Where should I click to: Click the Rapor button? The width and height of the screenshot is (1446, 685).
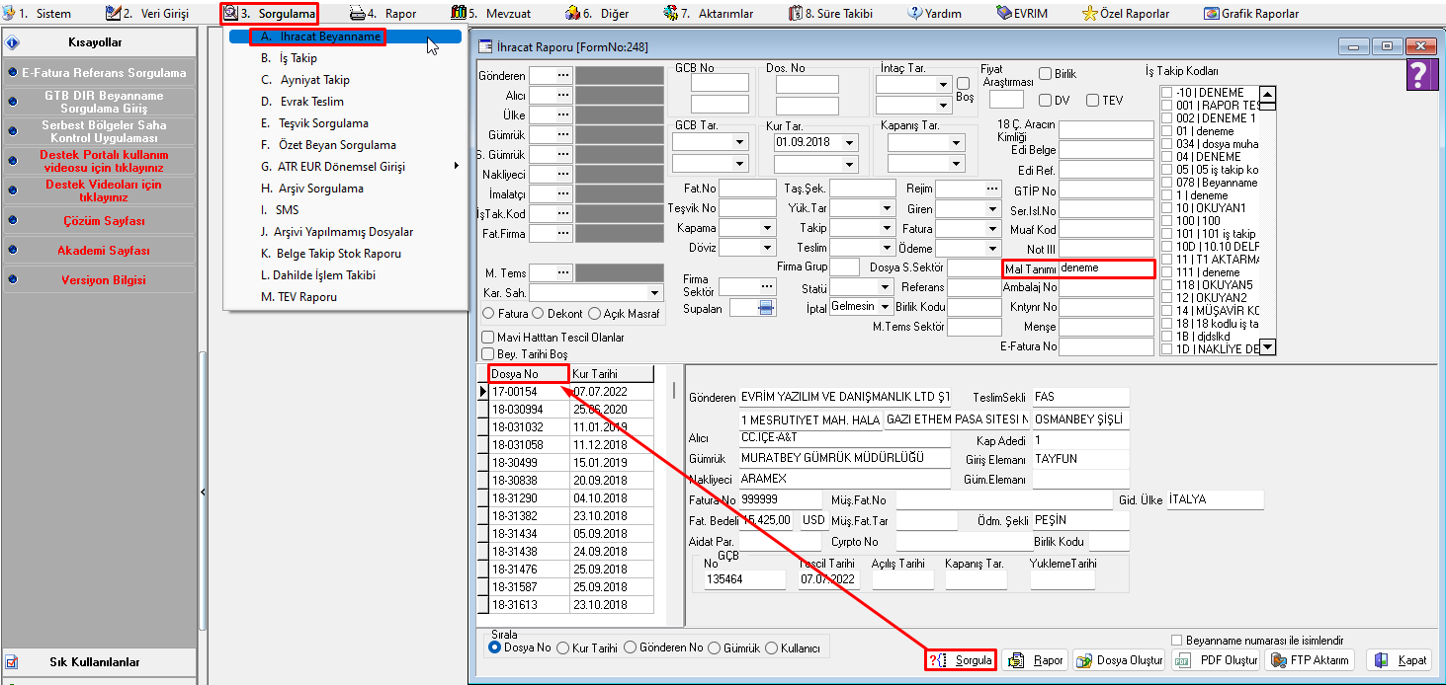pos(1037,660)
